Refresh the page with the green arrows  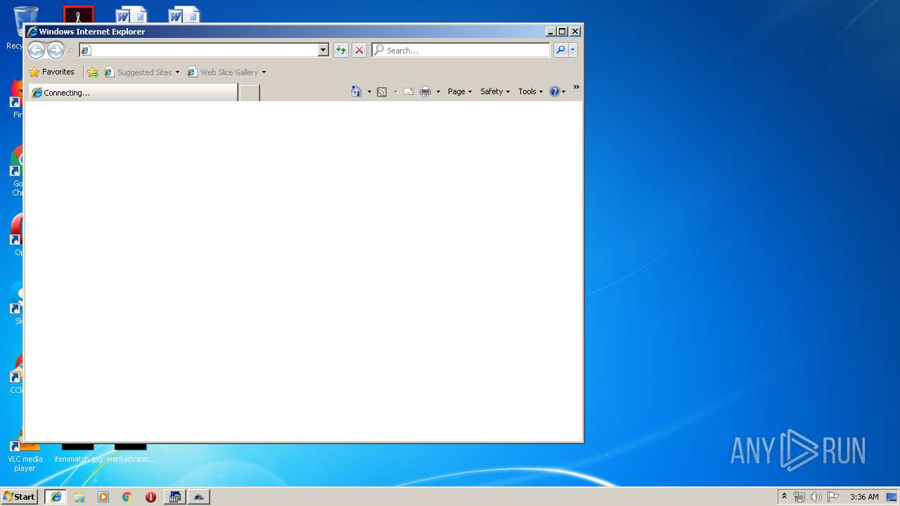(341, 50)
